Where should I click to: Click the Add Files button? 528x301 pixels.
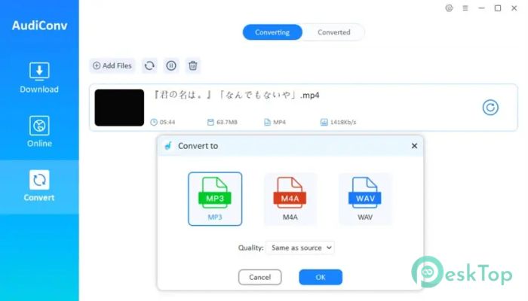coord(112,65)
